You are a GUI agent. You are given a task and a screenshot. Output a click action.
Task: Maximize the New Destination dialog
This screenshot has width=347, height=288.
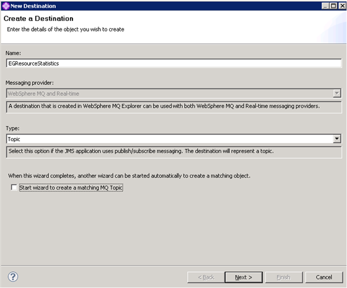(333, 6)
